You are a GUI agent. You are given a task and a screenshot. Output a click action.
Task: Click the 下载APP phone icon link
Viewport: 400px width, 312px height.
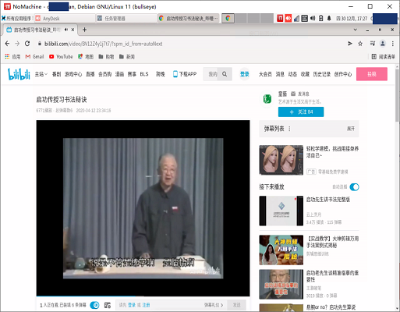185,74
